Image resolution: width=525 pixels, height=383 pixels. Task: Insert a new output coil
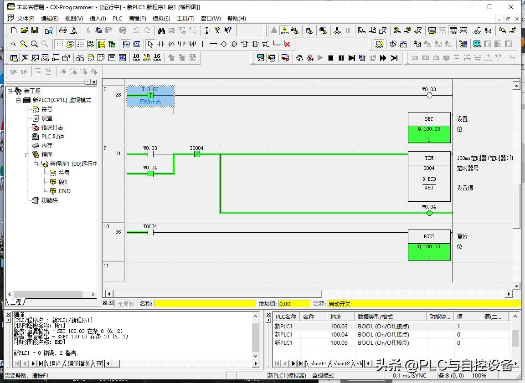(224, 44)
